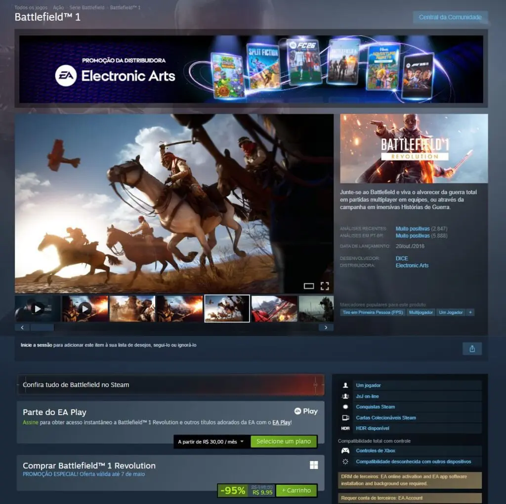This screenshot has height=504, width=506.
Task: Play the second video thumbnail
Action: (x=85, y=308)
